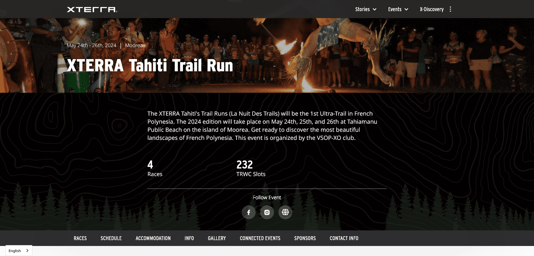Open the Info section
534x256 pixels.
[189, 238]
